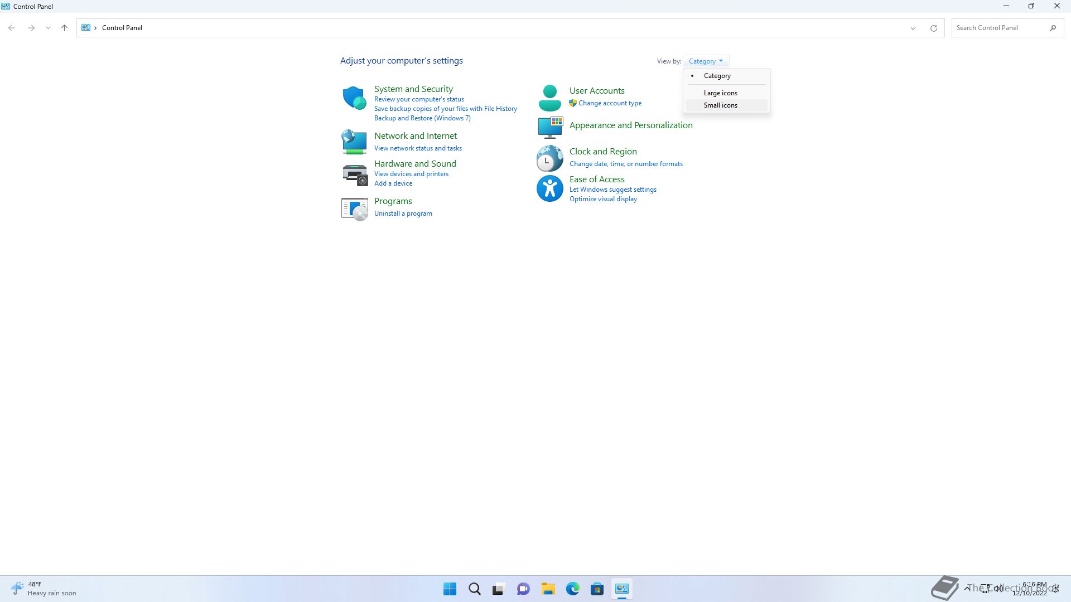Open System and Security via its shield icon
The width and height of the screenshot is (1071, 602).
354,97
